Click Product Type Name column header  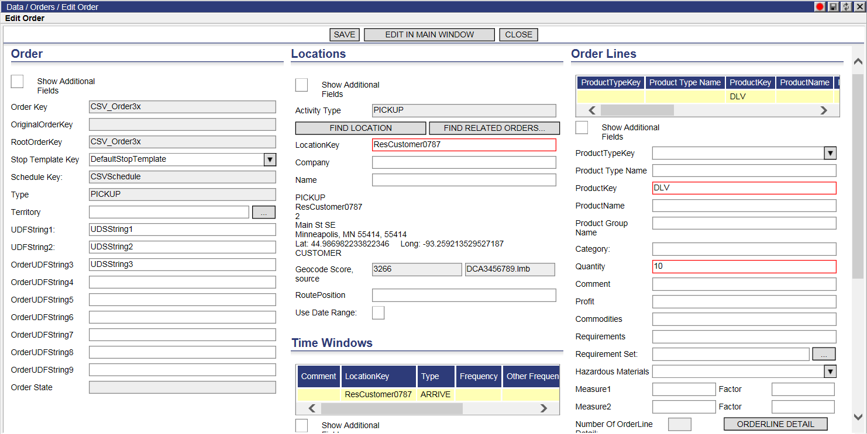685,83
